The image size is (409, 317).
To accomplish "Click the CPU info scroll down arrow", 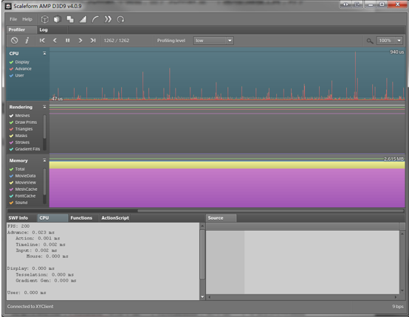I will click(x=202, y=297).
